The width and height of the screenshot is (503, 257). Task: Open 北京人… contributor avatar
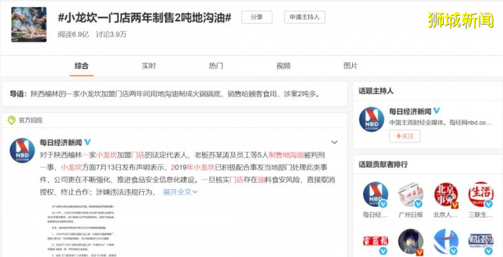446,195
